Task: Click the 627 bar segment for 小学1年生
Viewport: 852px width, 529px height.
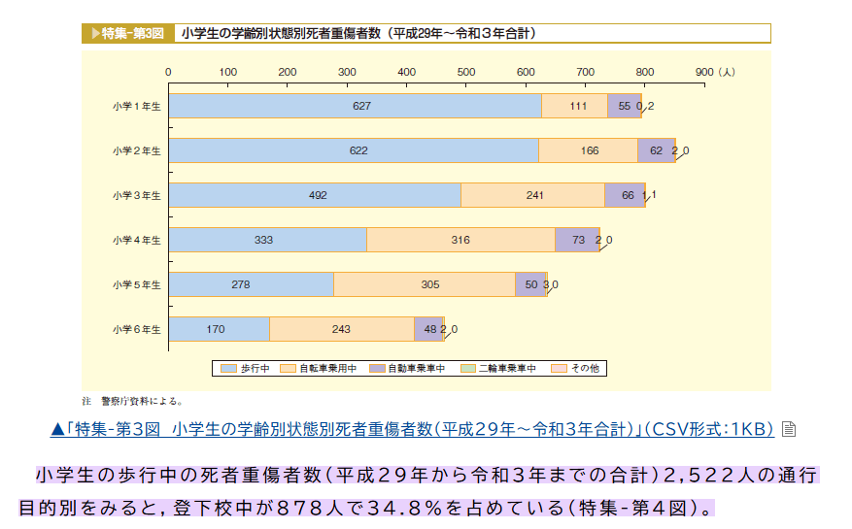Action: pyautogui.click(x=356, y=106)
